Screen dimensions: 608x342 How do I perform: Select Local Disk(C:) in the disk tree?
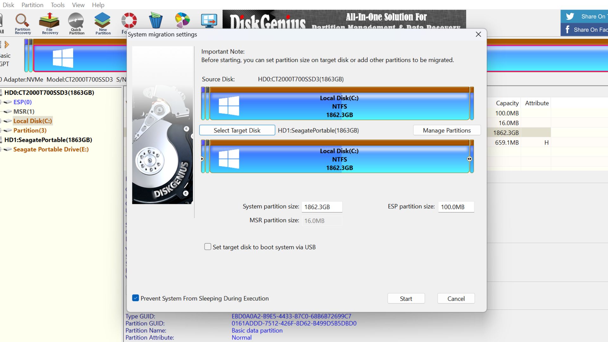click(x=32, y=121)
